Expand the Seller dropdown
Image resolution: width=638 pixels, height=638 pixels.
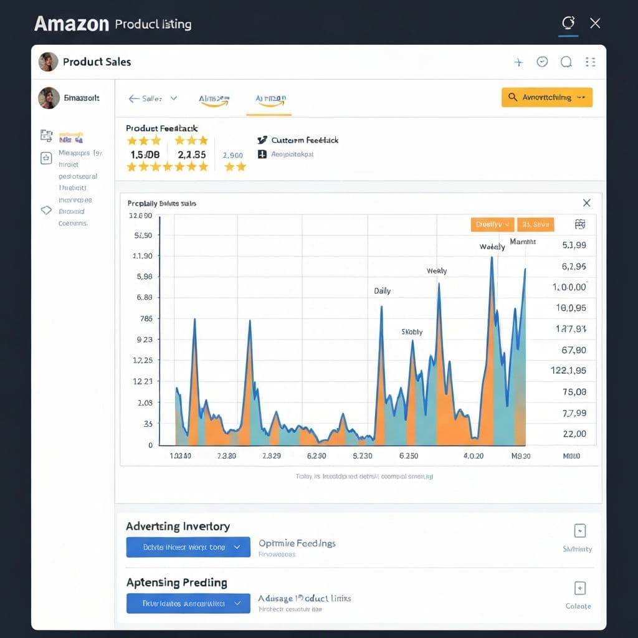pyautogui.click(x=173, y=98)
